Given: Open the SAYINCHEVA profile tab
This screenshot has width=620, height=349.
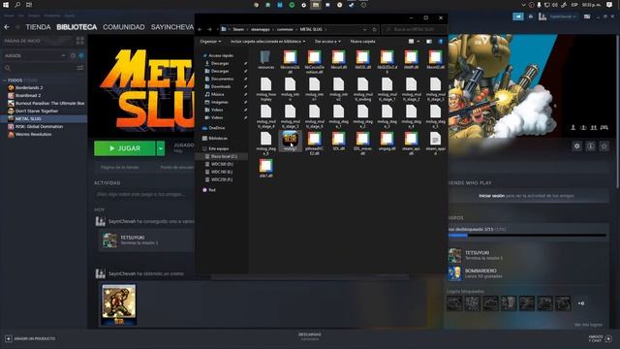Looking at the screenshot, I should [172, 27].
